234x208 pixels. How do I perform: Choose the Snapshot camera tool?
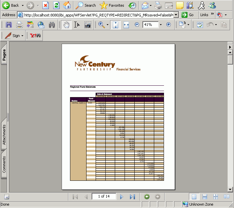88,25
